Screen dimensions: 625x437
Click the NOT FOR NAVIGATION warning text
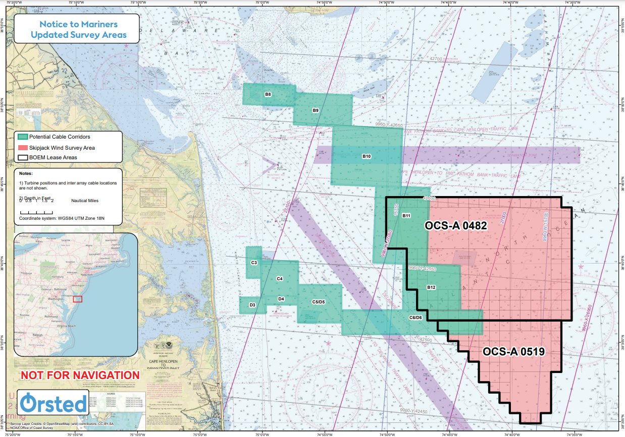point(80,376)
